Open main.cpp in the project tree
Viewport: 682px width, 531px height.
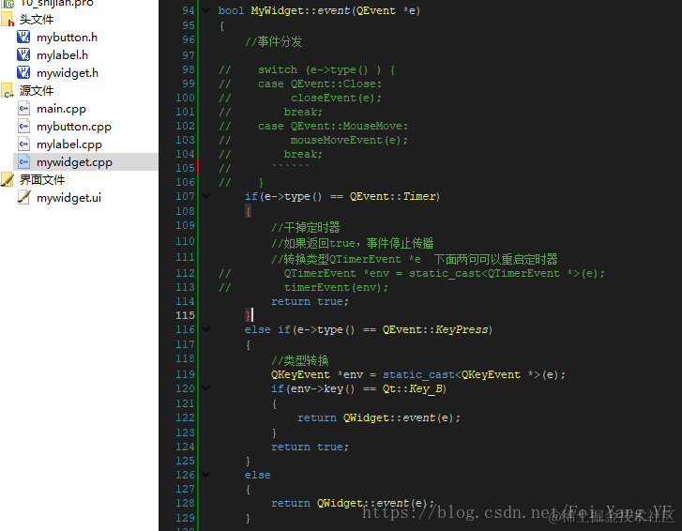point(61,109)
